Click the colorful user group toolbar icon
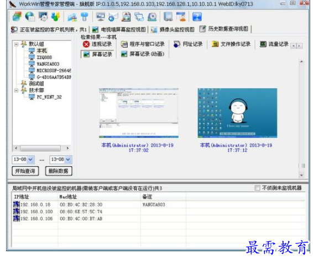313x265 pixels. (x=55, y=17)
